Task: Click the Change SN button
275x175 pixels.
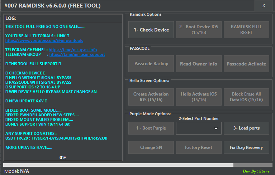Action: pyautogui.click(x=151, y=147)
